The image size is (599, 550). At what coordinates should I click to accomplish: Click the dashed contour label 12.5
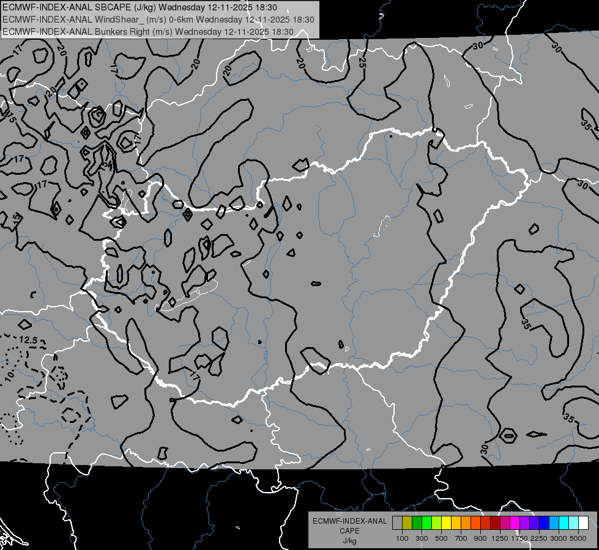(28, 340)
